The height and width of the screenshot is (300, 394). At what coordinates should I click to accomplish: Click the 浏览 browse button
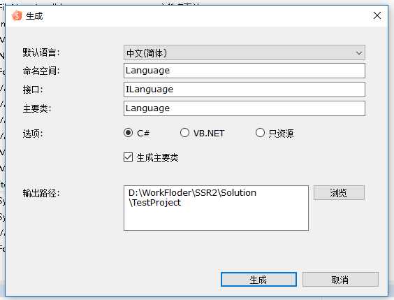pos(339,193)
